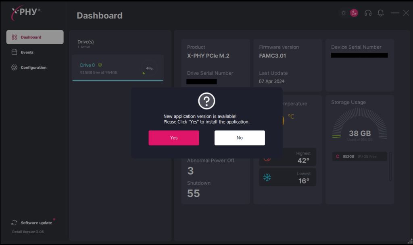Click the Configuration gear icon

[14, 68]
